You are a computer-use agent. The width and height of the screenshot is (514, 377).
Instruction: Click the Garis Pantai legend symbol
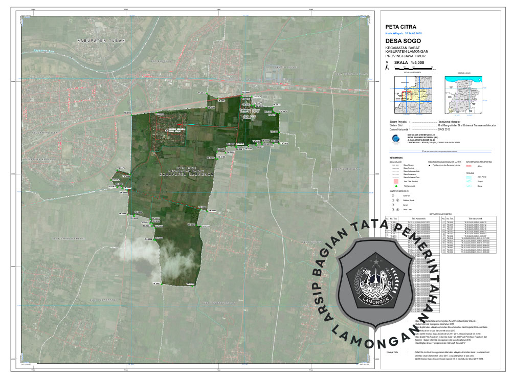pos(470,176)
